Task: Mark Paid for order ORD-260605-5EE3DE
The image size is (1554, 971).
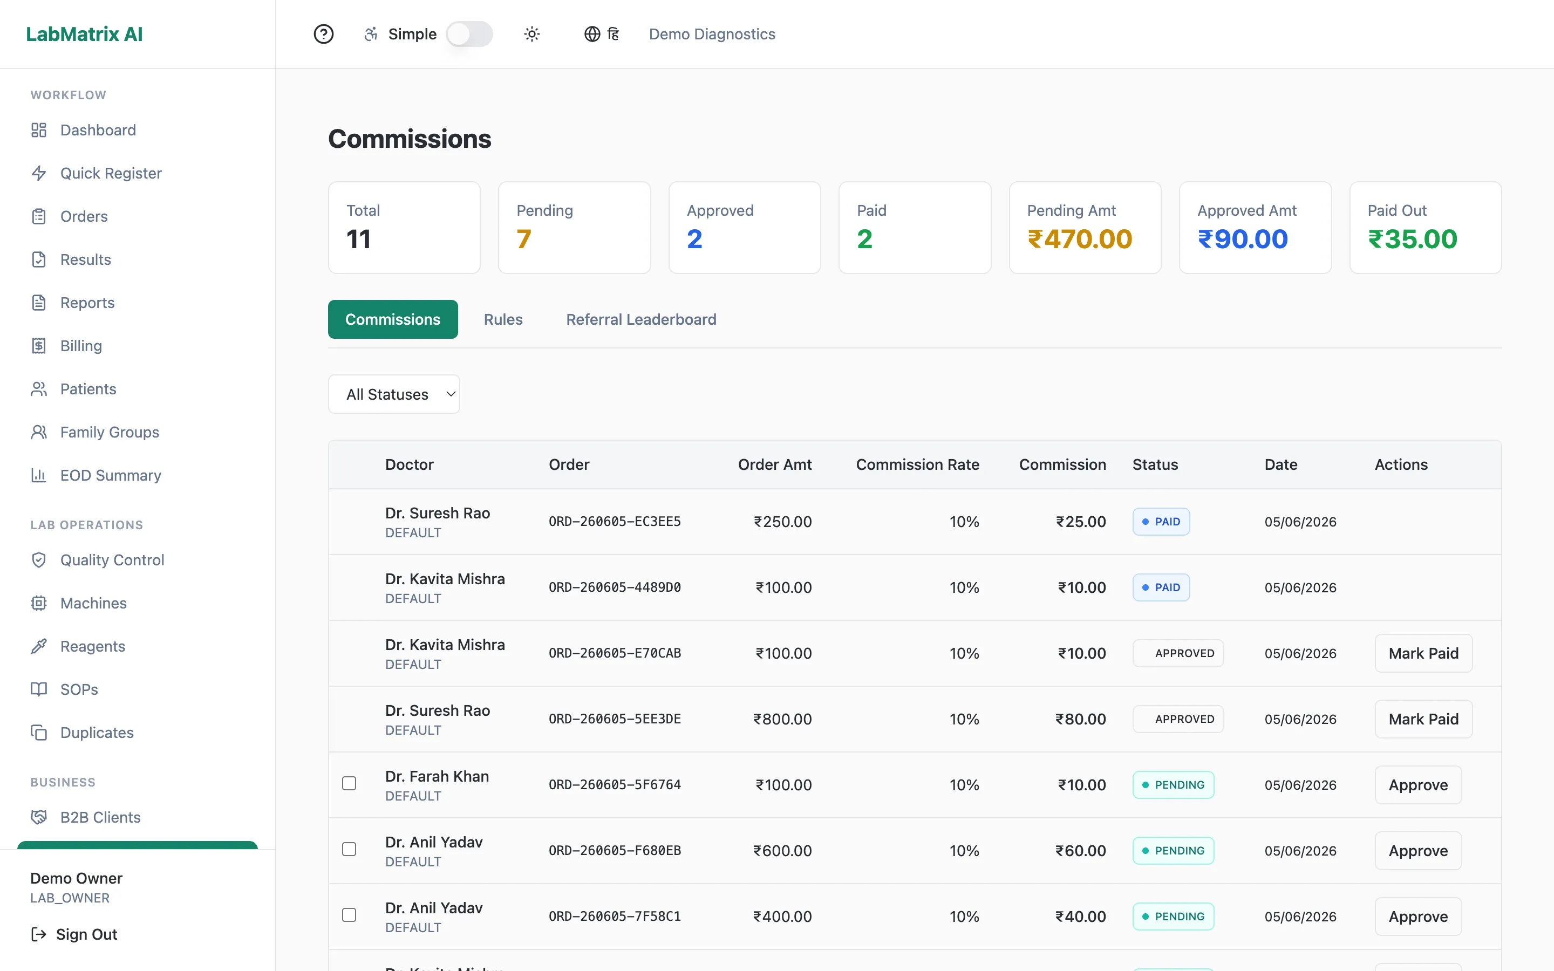Action: [x=1423, y=719]
